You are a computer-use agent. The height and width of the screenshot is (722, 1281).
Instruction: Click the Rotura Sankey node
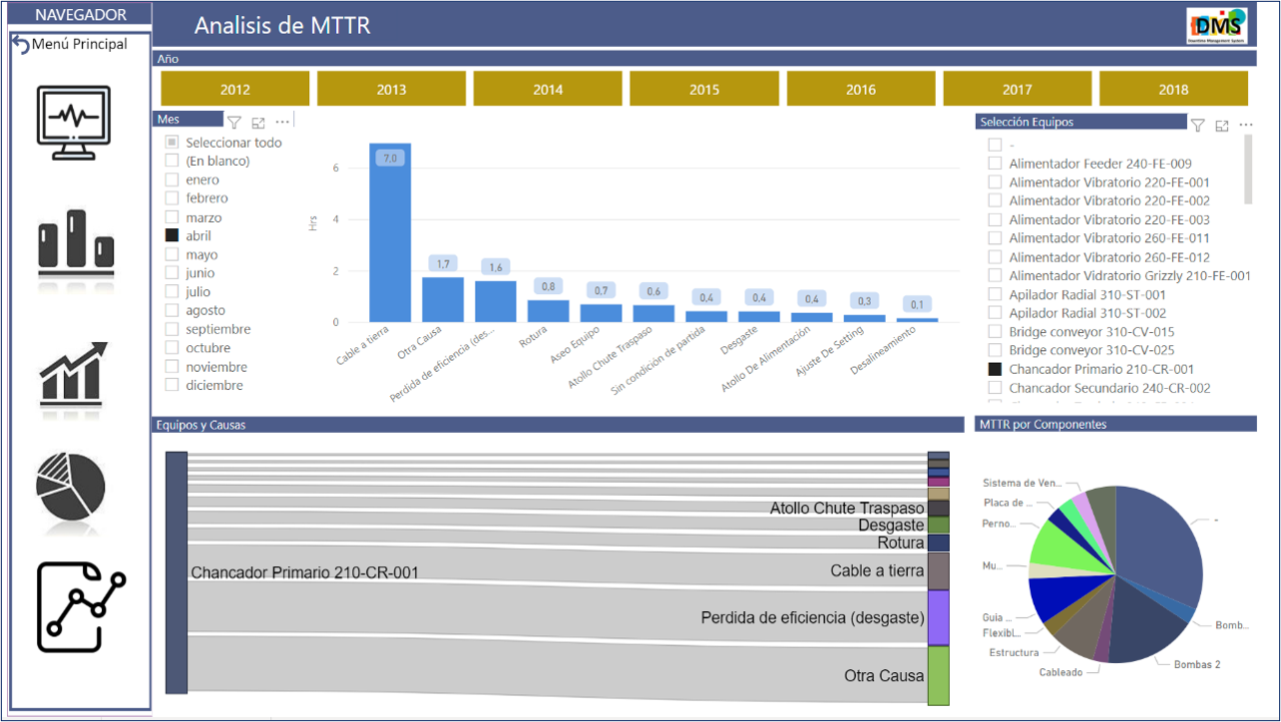938,542
